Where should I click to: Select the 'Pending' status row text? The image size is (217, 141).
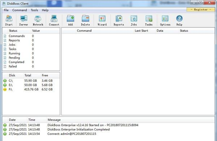[x=14, y=58]
